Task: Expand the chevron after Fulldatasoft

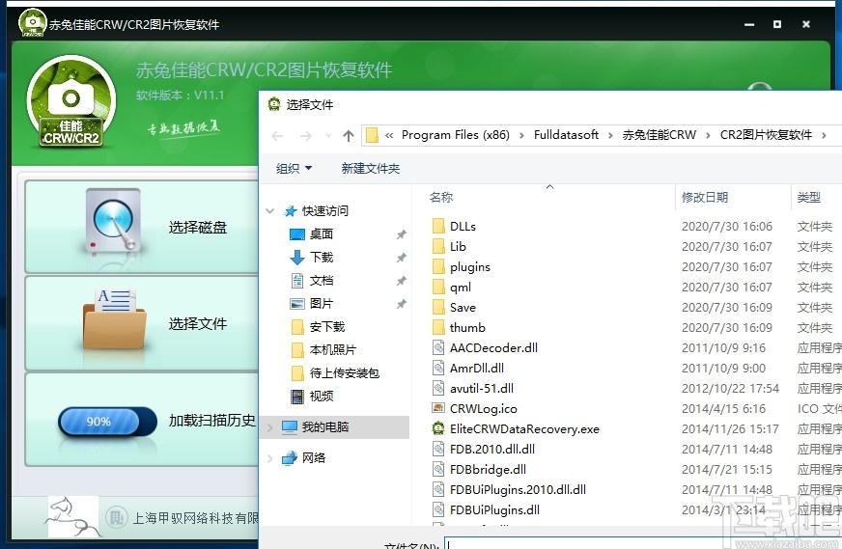Action: (610, 135)
